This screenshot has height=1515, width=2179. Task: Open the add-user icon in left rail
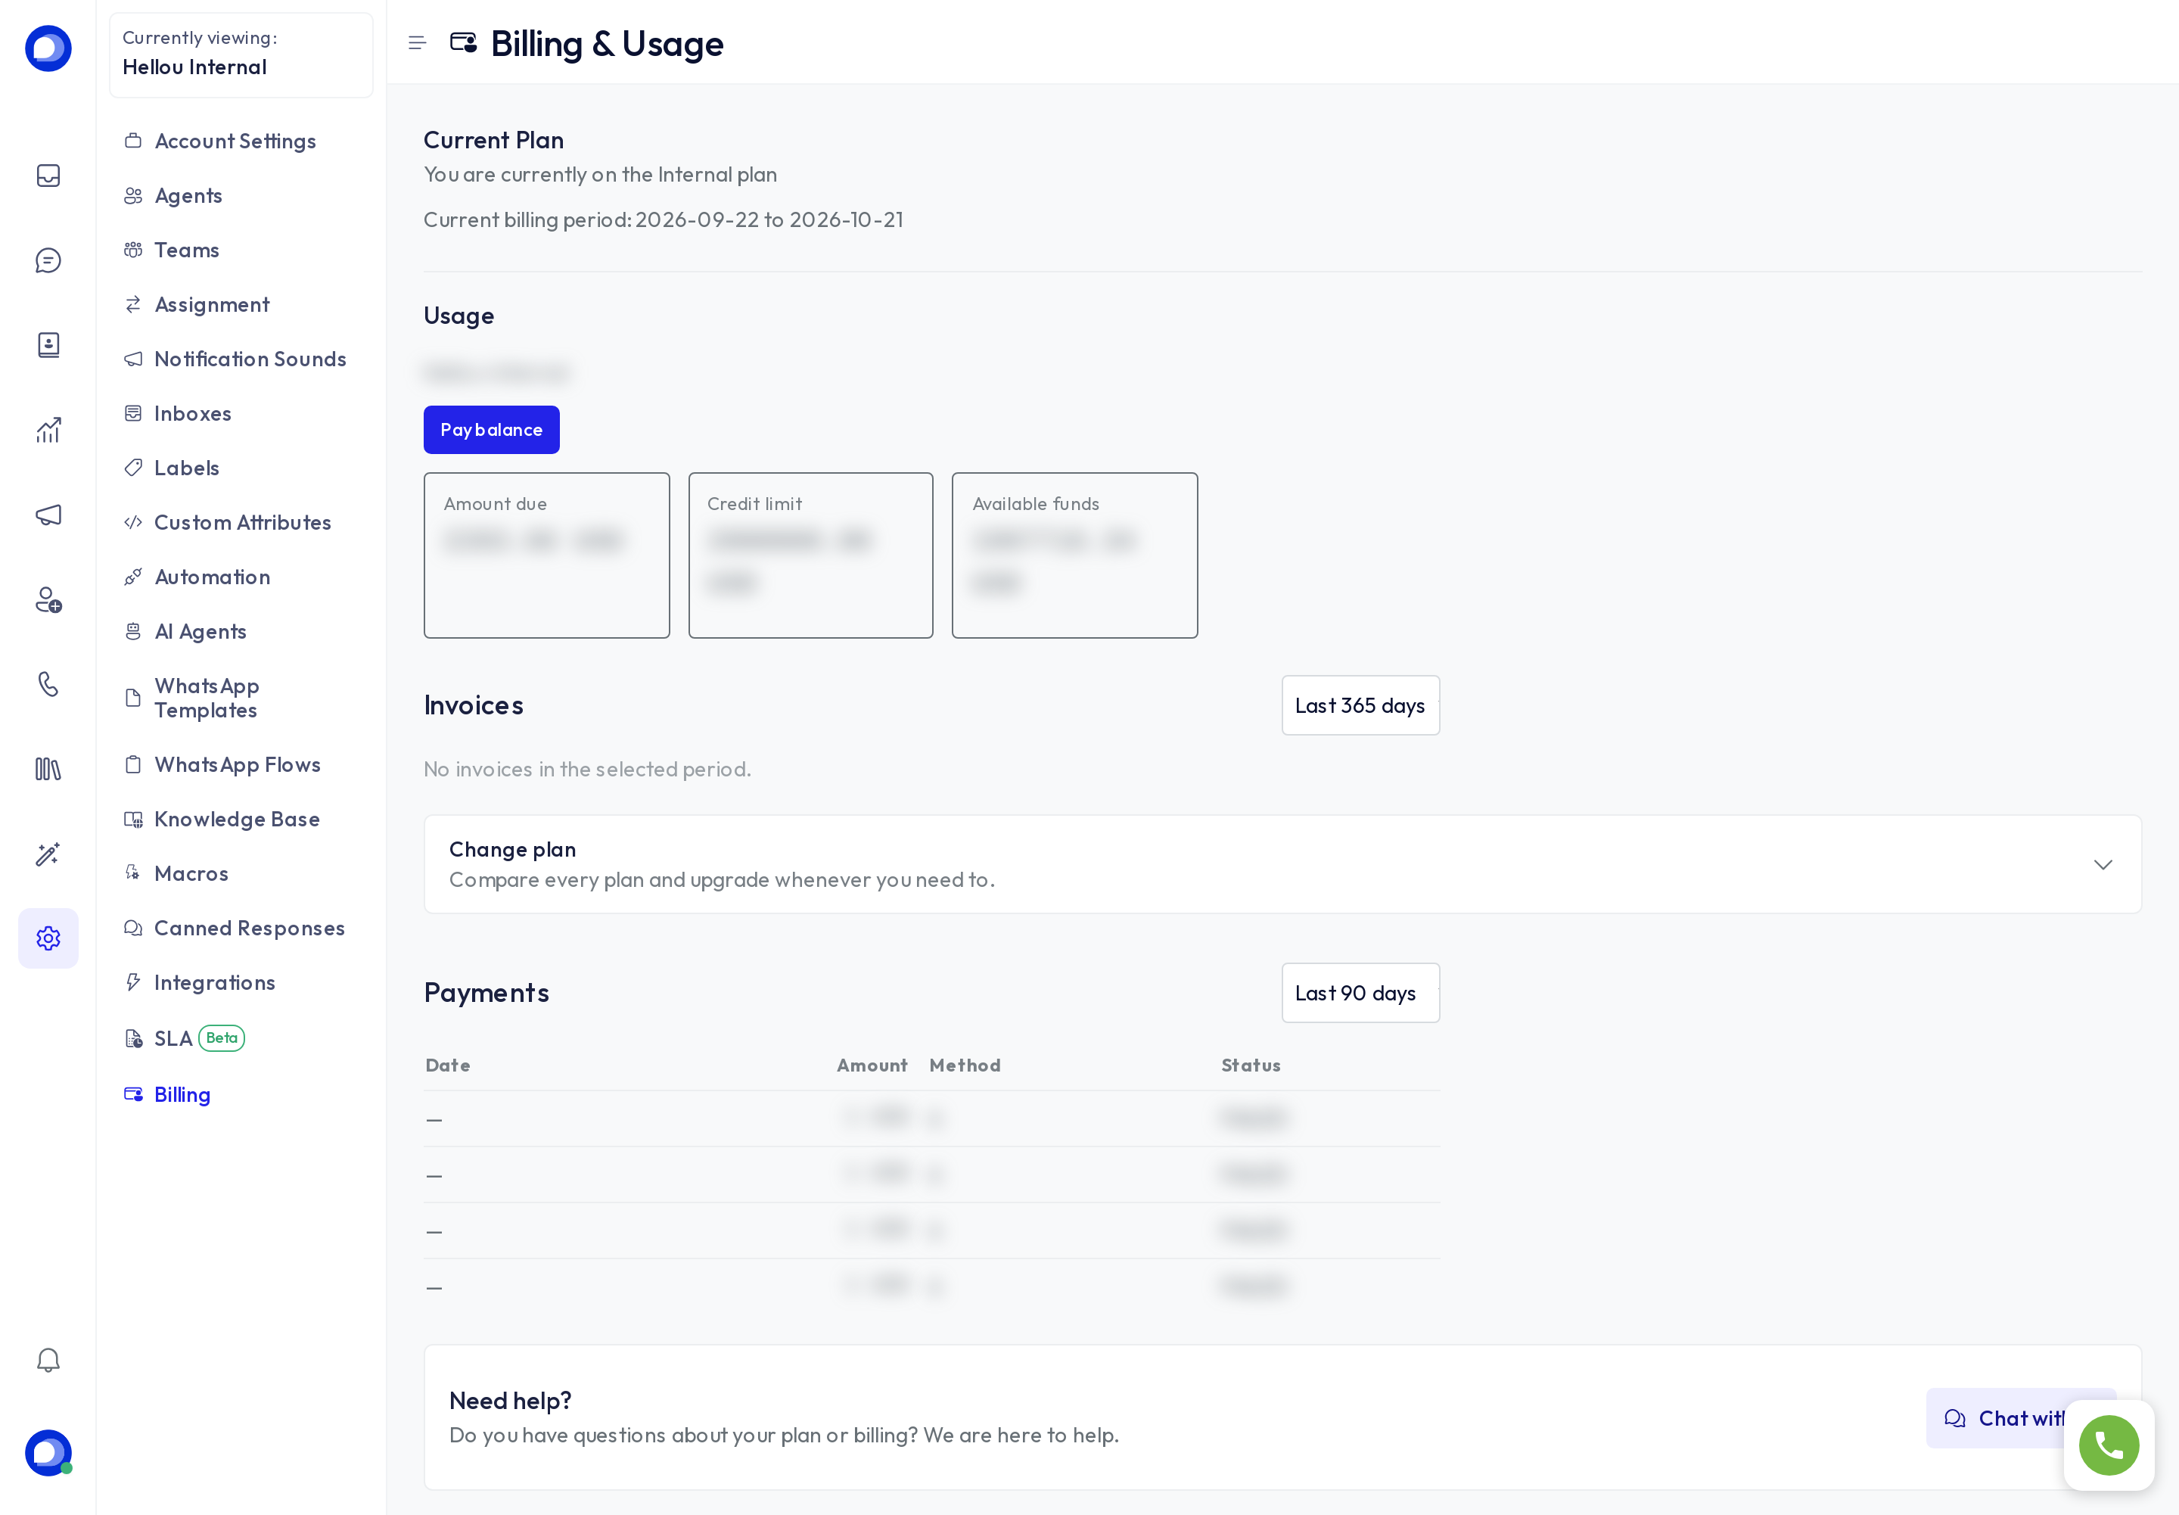(x=48, y=599)
